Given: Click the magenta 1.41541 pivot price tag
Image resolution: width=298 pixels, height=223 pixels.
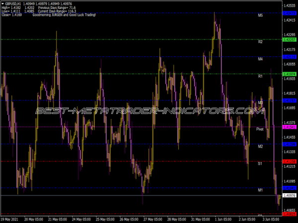Looking at the screenshot, I should click(290, 127).
